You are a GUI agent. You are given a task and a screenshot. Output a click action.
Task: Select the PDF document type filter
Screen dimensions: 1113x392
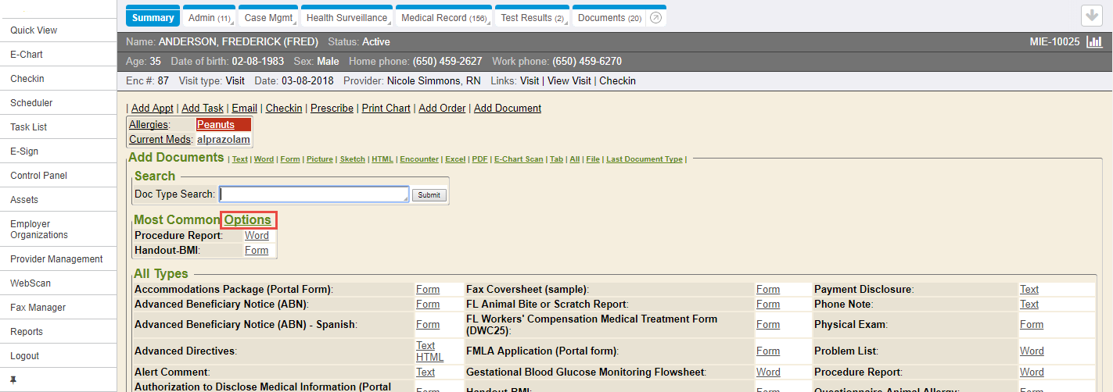[479, 159]
